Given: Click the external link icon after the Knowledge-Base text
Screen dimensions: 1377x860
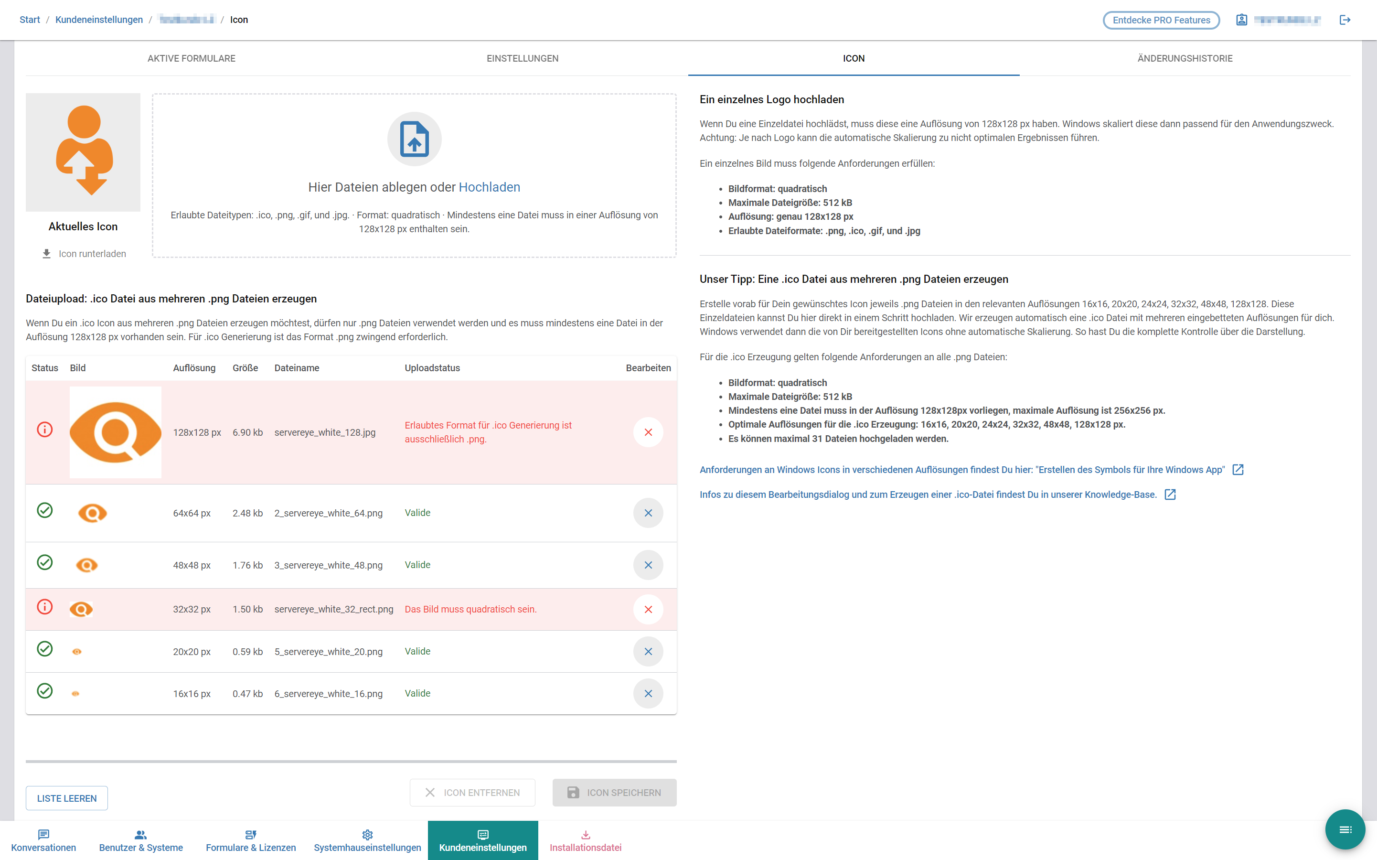Looking at the screenshot, I should click(1170, 494).
